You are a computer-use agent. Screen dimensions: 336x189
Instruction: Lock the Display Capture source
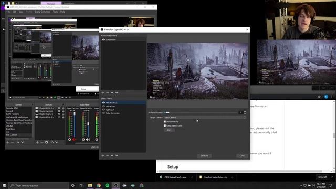click(x=63, y=114)
